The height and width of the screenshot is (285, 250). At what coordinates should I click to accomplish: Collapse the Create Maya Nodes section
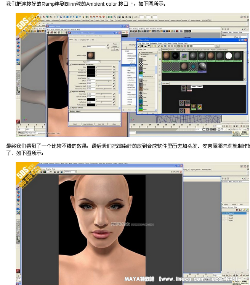coord(139,52)
